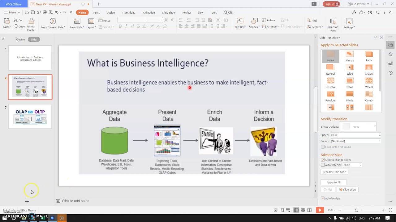Start slideshow From Current Slide
Viewport: 396px width, 222px height.
[x=53, y=23]
